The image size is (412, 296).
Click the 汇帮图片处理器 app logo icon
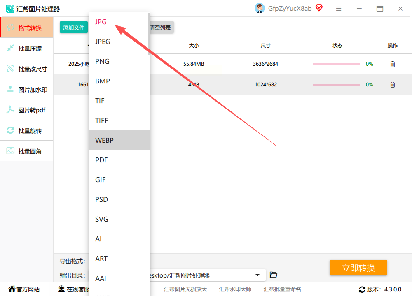point(10,9)
